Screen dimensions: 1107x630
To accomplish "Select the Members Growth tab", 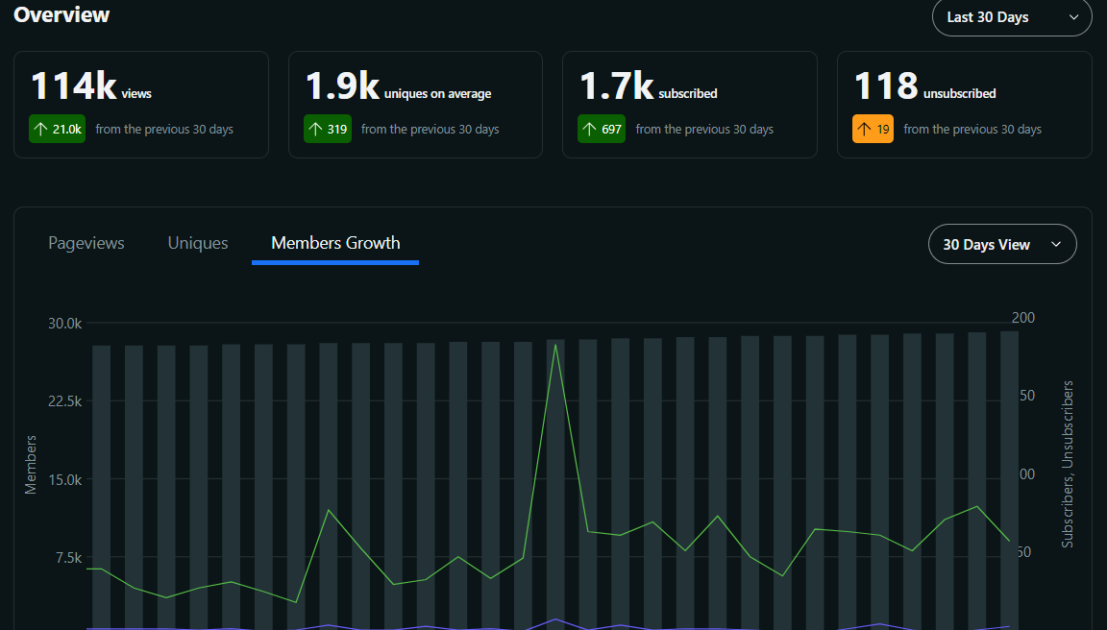I will (x=335, y=243).
